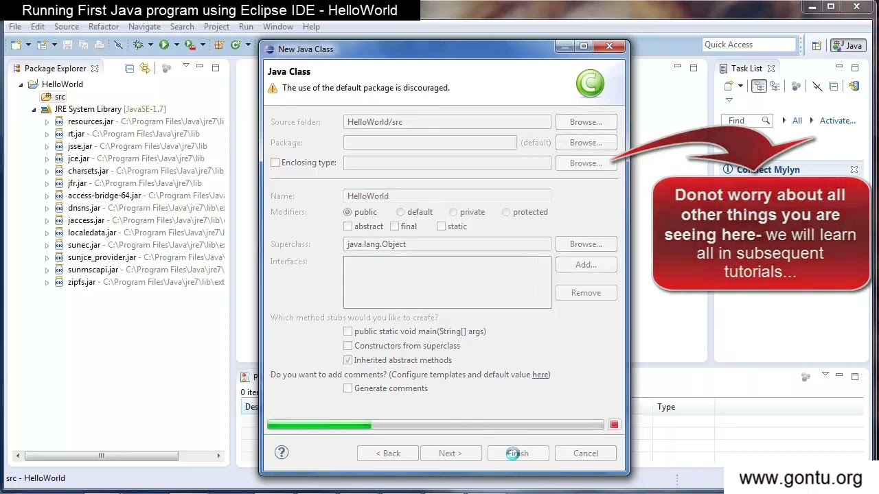Click the Run External Tools icon
Screen dimensions: 879x494
click(190, 45)
